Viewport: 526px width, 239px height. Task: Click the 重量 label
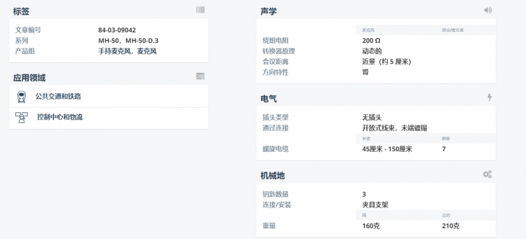coord(269,226)
